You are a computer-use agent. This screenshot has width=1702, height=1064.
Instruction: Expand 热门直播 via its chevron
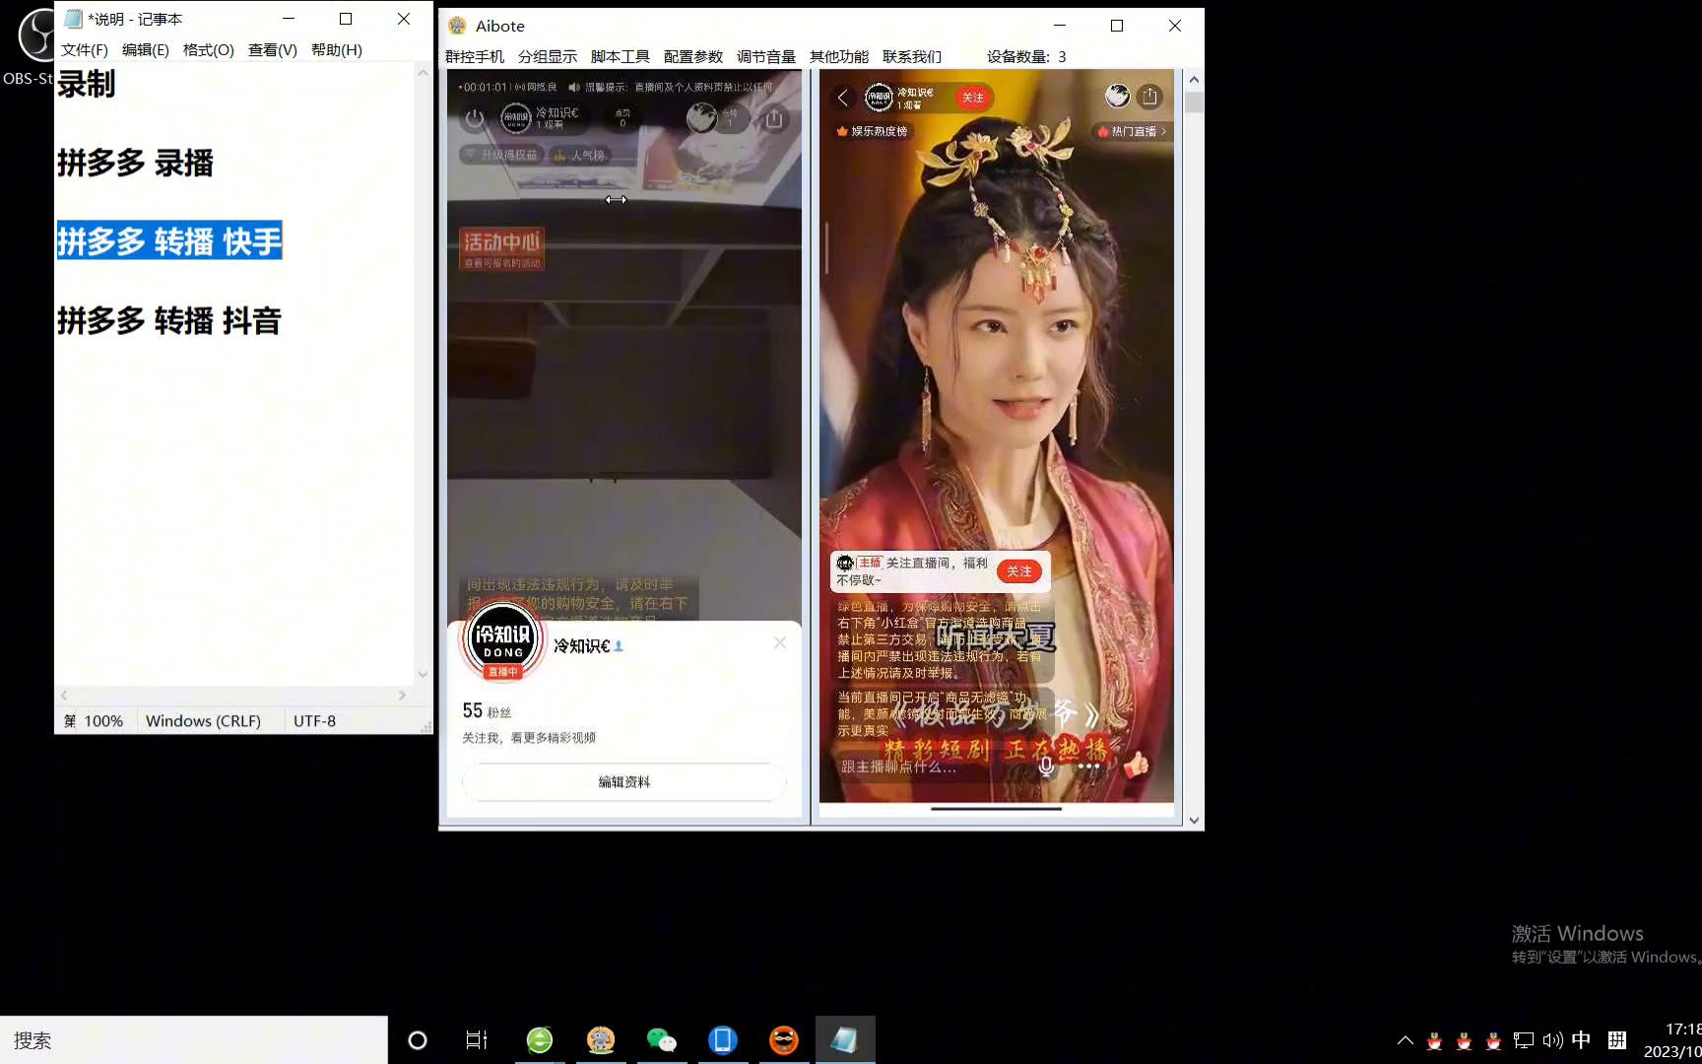1164,131
